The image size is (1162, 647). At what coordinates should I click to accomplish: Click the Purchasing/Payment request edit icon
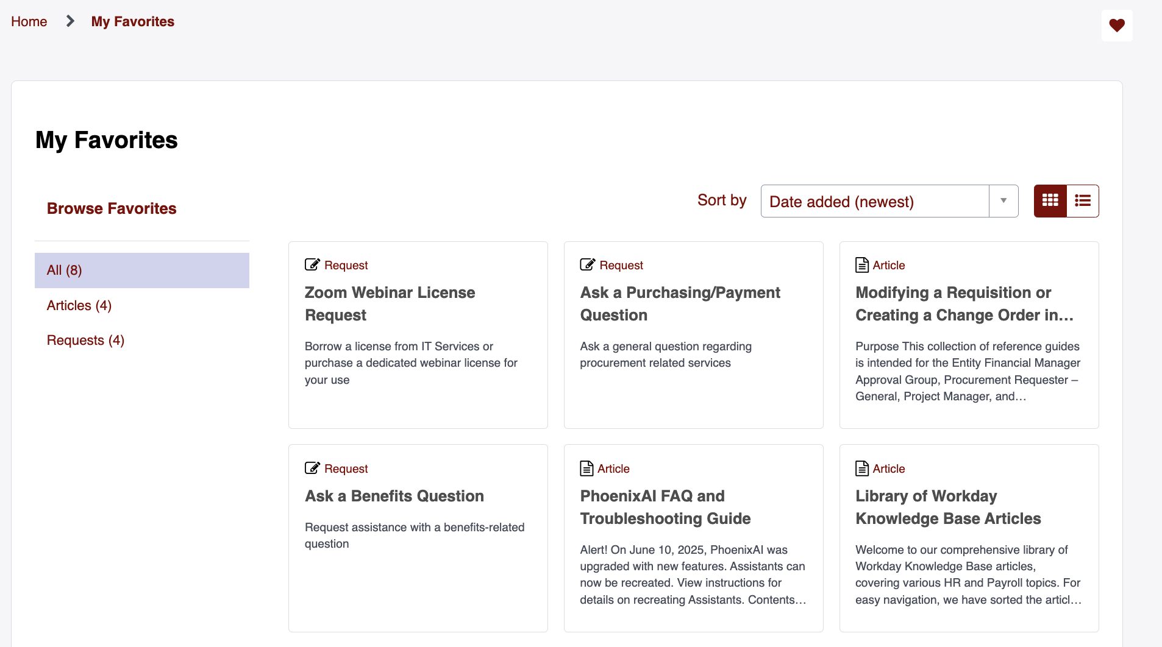587,264
